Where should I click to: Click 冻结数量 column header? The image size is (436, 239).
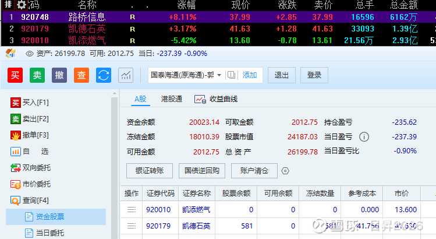[320, 194]
